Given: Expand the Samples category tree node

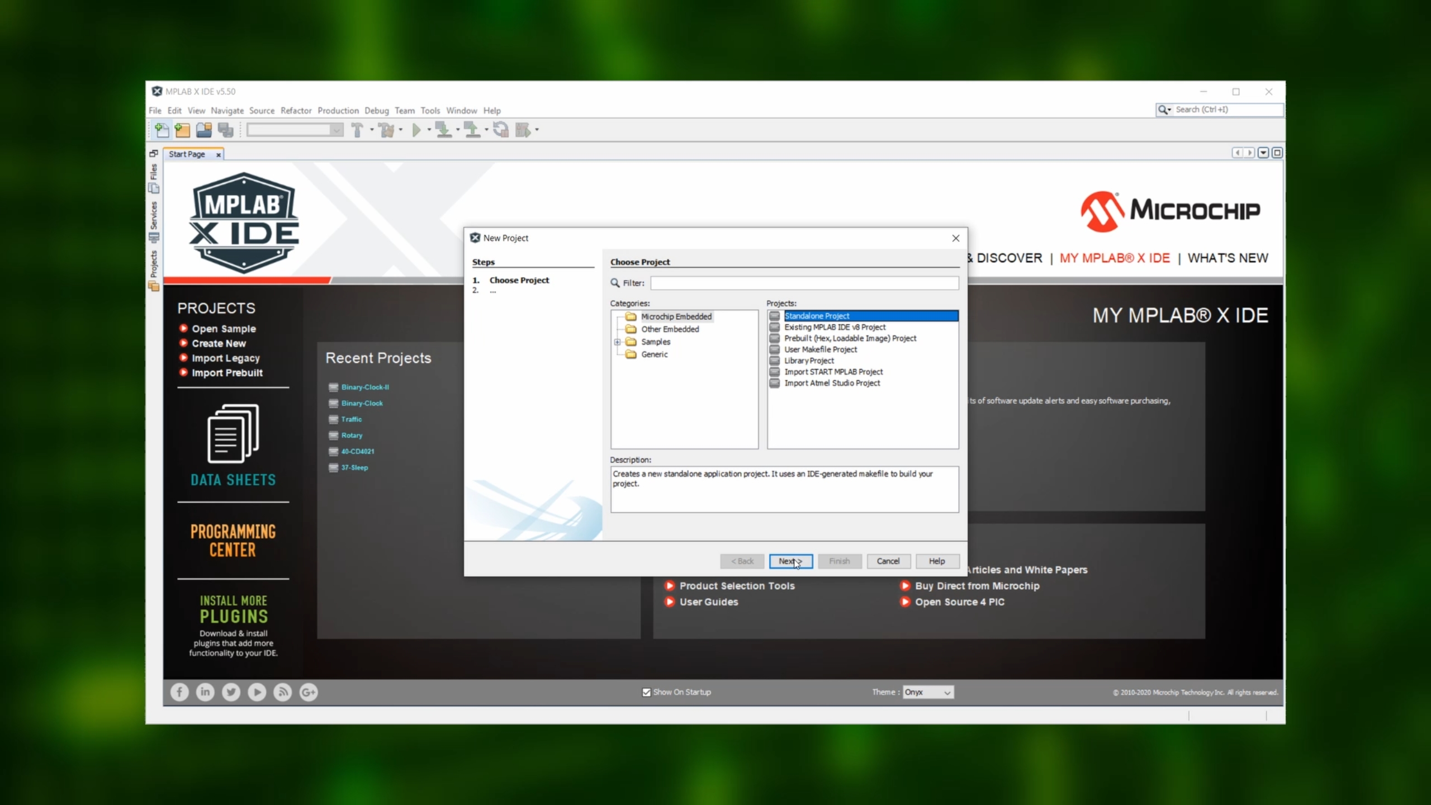Looking at the screenshot, I should click(617, 342).
